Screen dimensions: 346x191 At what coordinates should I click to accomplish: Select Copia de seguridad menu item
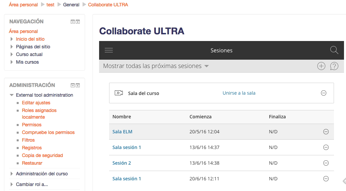(42, 155)
